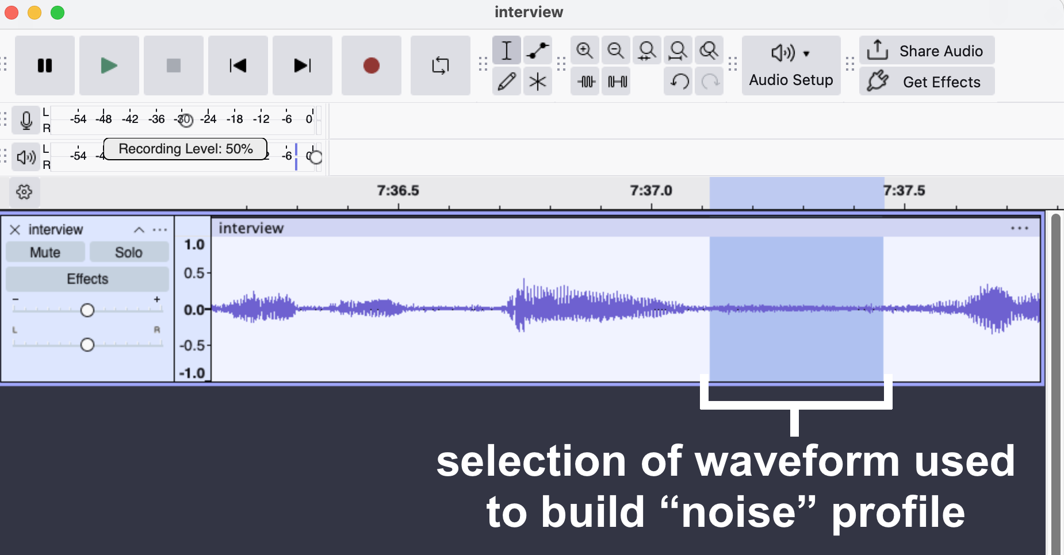1064x555 pixels.
Task: Open timeline options gear icon
Action: tap(24, 192)
